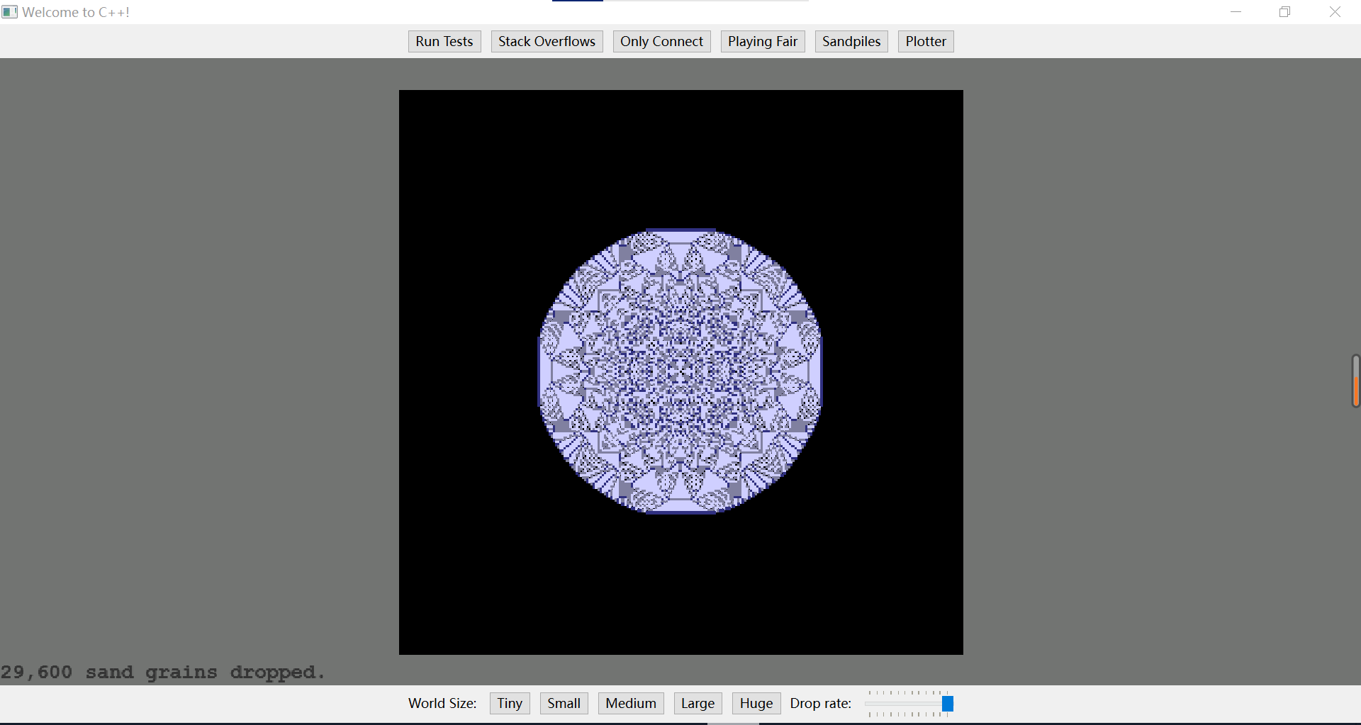Pick the Large world size

coord(698,703)
